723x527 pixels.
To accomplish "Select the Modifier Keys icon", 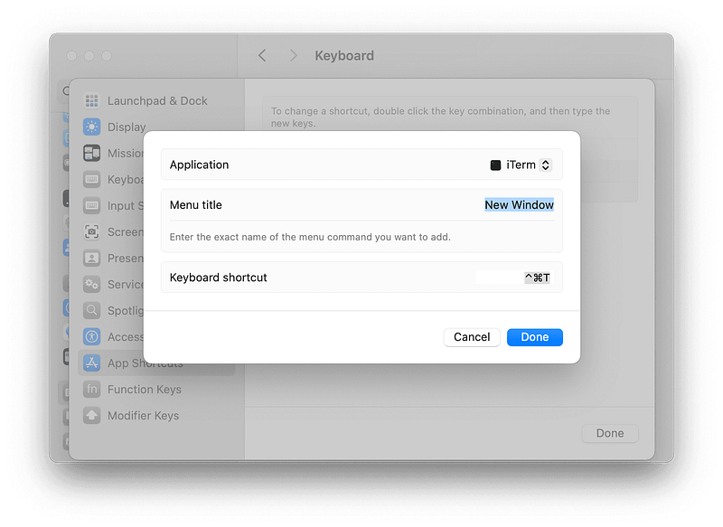I will [x=92, y=416].
